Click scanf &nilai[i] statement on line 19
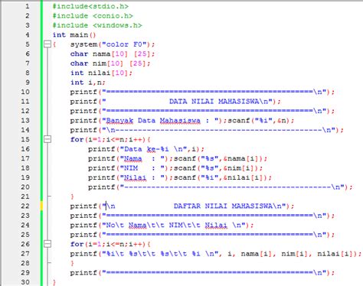This screenshot has height=286, width=363. pos(223,177)
